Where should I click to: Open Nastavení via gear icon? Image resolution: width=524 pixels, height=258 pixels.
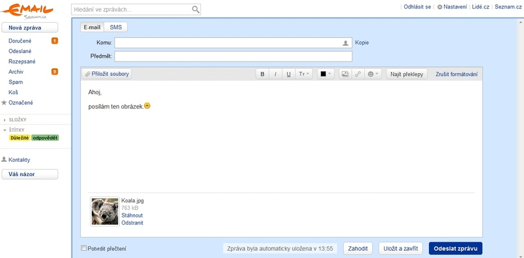440,7
